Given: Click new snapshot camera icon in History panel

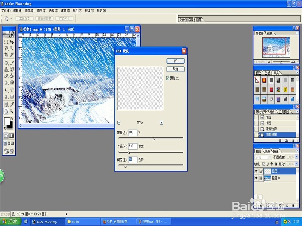Looking at the screenshot, I should pos(287,140).
